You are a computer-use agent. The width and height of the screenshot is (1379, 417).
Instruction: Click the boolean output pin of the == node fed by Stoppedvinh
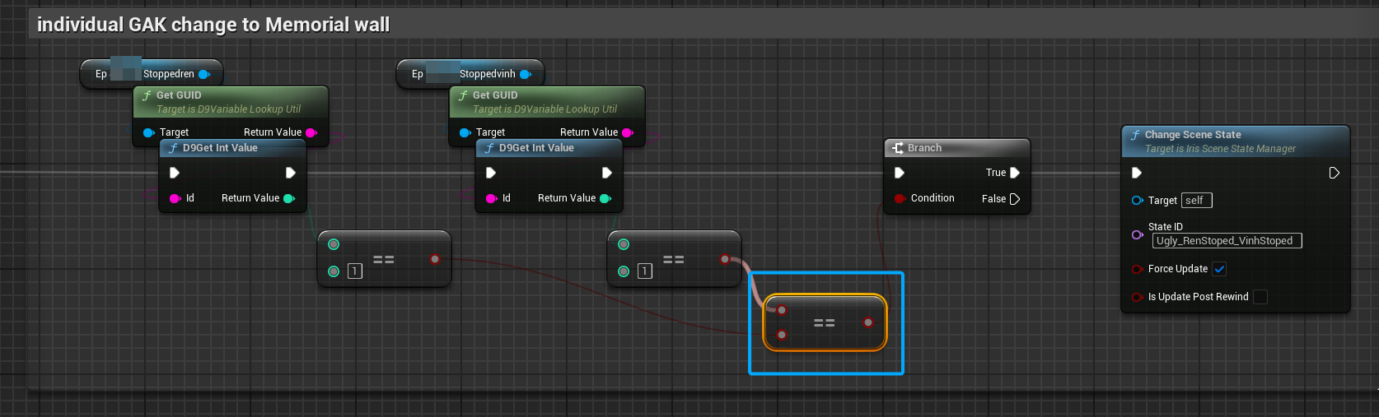click(x=725, y=259)
